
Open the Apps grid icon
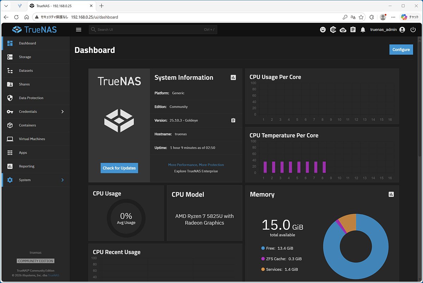(10, 153)
